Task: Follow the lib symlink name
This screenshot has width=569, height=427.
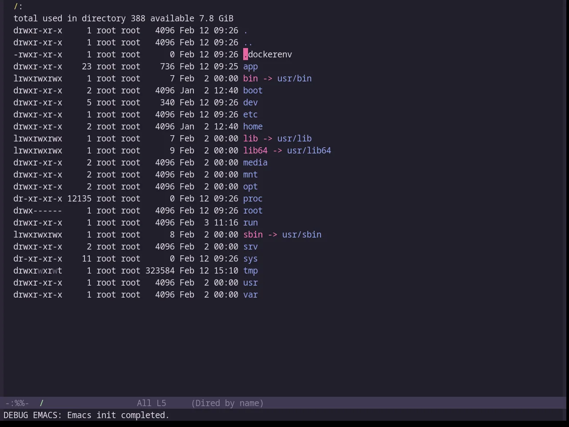Action: pyautogui.click(x=250, y=139)
